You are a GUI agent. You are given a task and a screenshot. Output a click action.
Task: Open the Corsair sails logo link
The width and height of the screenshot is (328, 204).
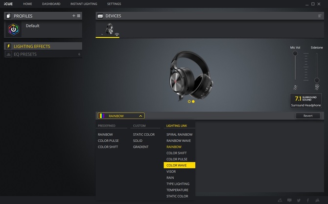tap(317, 201)
